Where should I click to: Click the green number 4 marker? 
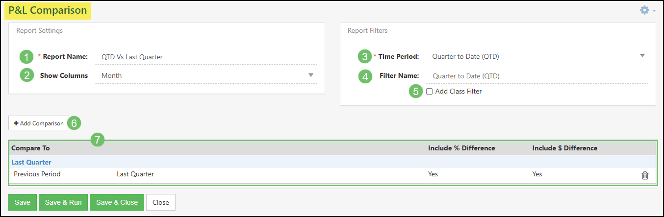(x=364, y=76)
